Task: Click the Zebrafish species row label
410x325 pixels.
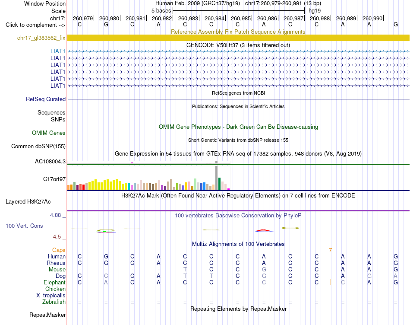Action: pos(54,302)
